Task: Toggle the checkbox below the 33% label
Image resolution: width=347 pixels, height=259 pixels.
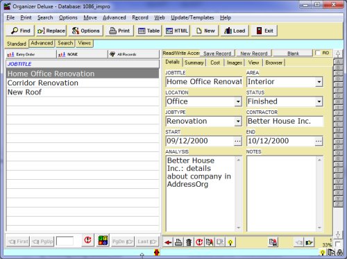Action: pos(337,244)
